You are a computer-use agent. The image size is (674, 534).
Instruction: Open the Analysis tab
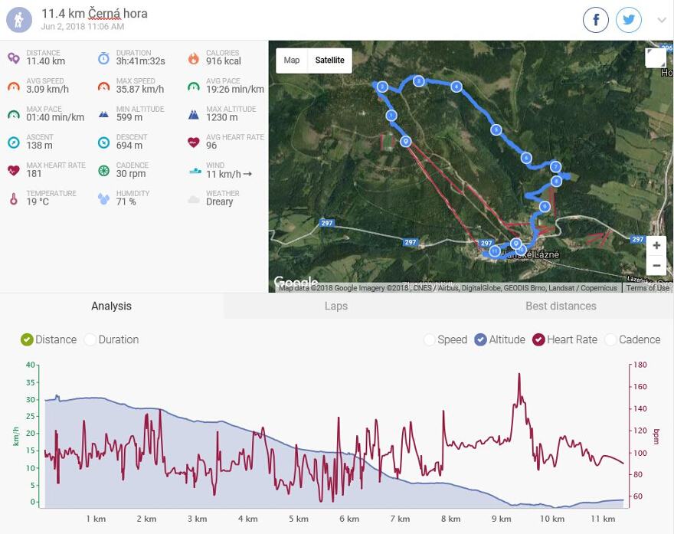[x=111, y=306]
